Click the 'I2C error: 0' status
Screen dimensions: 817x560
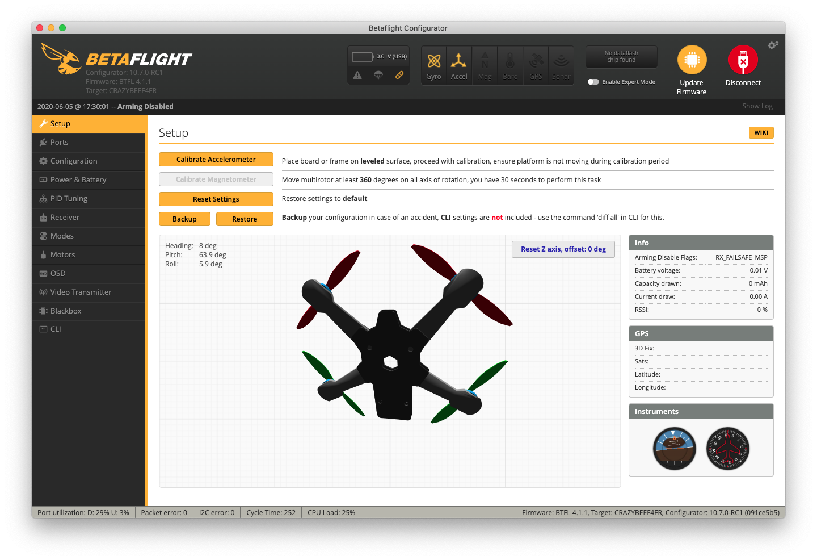coord(217,513)
